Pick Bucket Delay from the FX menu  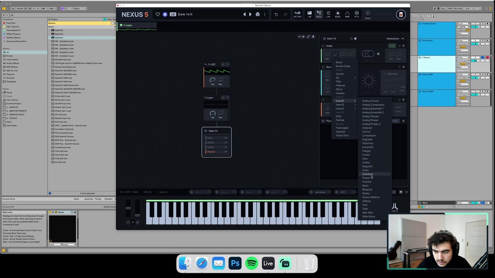343,66
